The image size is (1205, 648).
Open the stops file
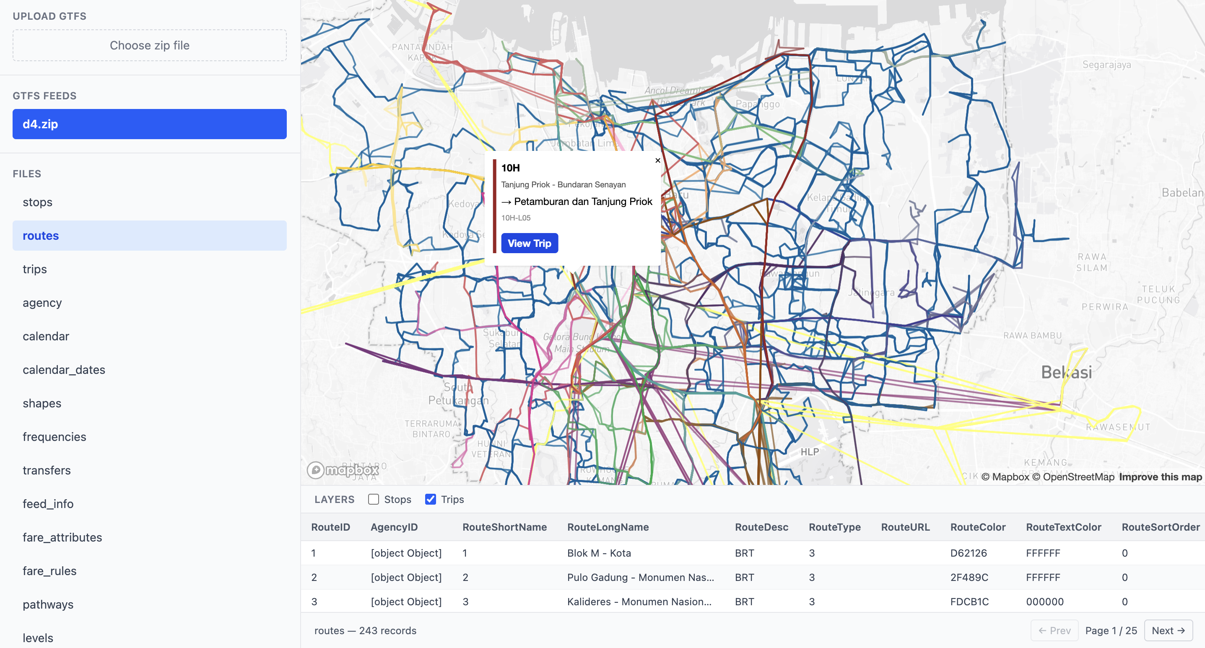click(37, 202)
